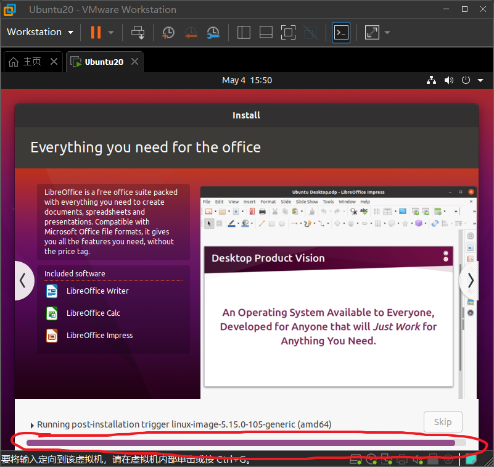Close the Ubuntu20 tab
Viewport: 494px width, 467px height.
tap(134, 62)
